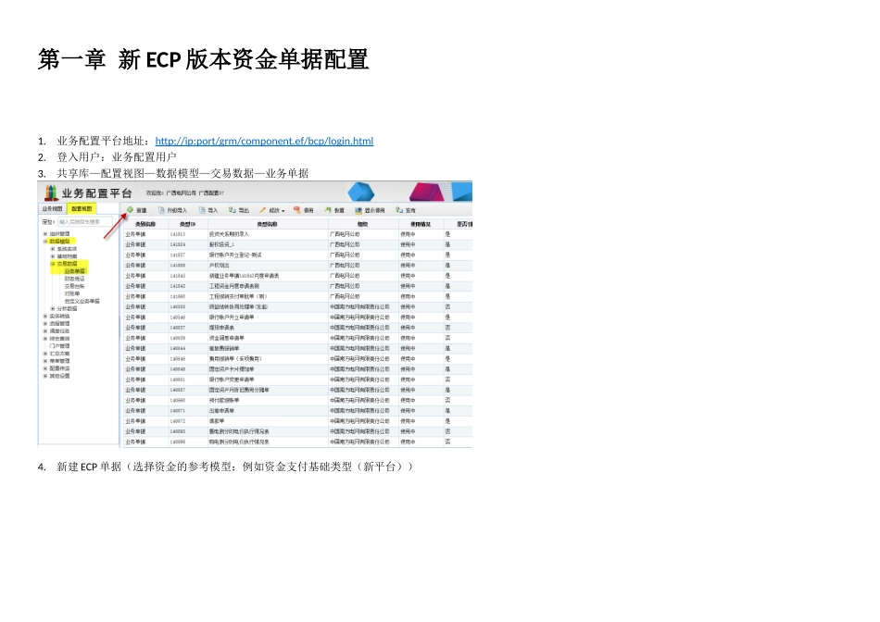Expand the 配置传送 tree node

pyautogui.click(x=44, y=368)
